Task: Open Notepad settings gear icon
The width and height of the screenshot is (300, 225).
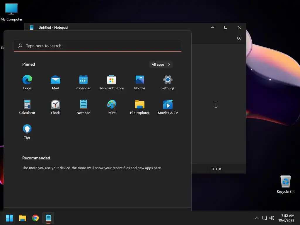Action: [x=239, y=38]
